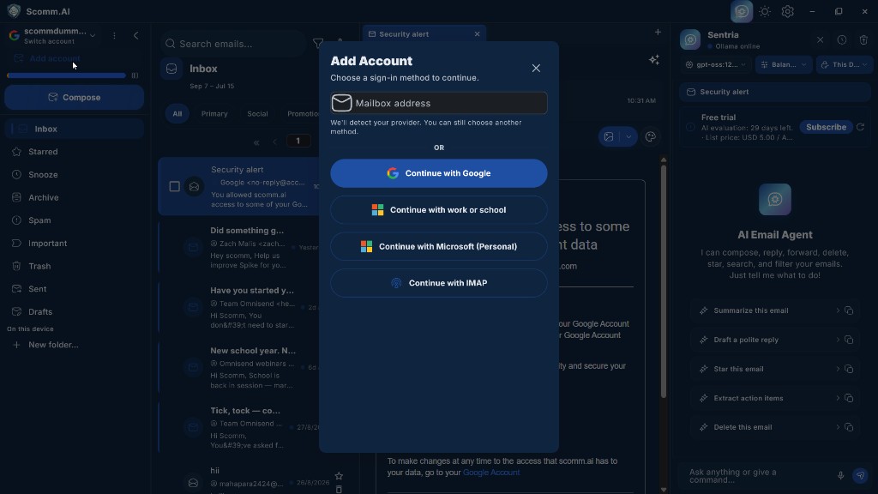This screenshot has width=878, height=494.
Task: Open the account options three-dot menu
Action: click(x=114, y=35)
